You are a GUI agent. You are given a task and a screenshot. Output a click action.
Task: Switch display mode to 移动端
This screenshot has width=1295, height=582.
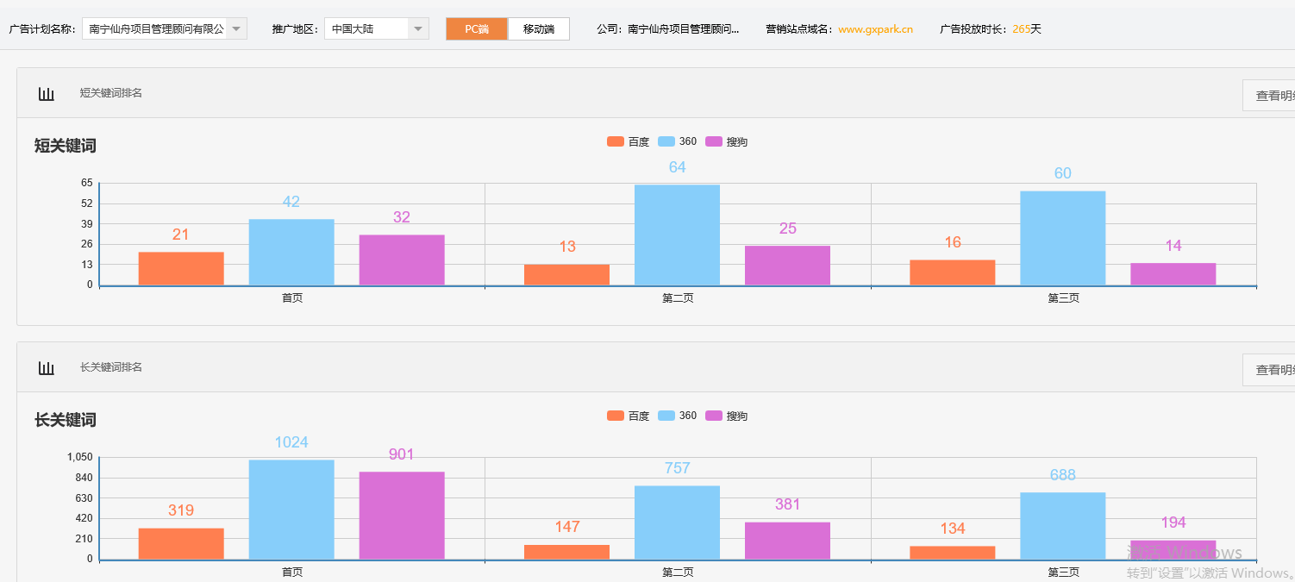(538, 28)
